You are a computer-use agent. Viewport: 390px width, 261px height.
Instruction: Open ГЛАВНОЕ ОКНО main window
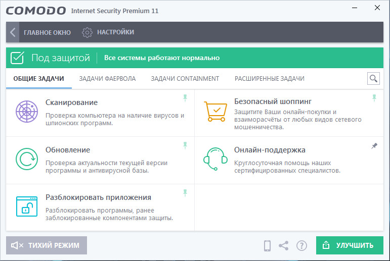(x=47, y=32)
